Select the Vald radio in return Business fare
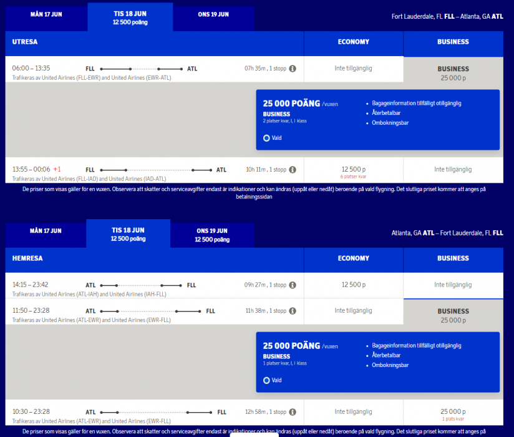This screenshot has width=514, height=437. tap(266, 380)
